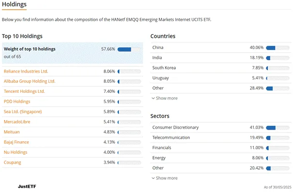Click the chevron icon beside Countries Show more
This screenshot has height=192, width=293.
click(153, 98)
